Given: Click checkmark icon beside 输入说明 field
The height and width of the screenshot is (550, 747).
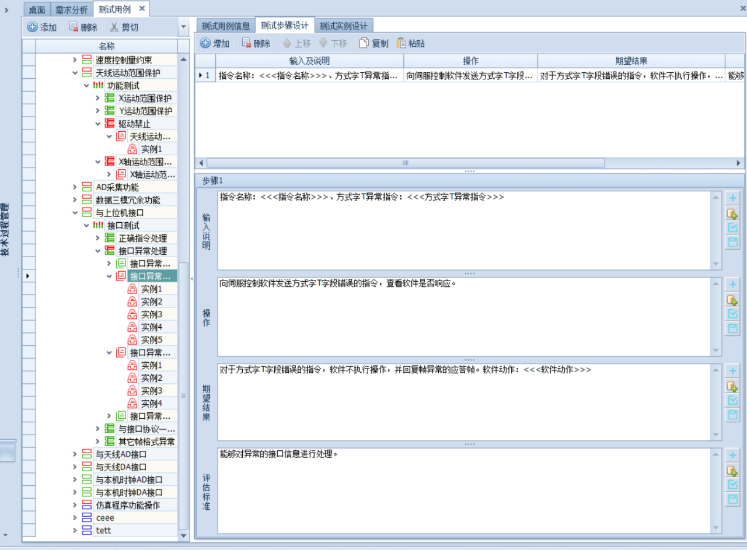Looking at the screenshot, I should [733, 227].
